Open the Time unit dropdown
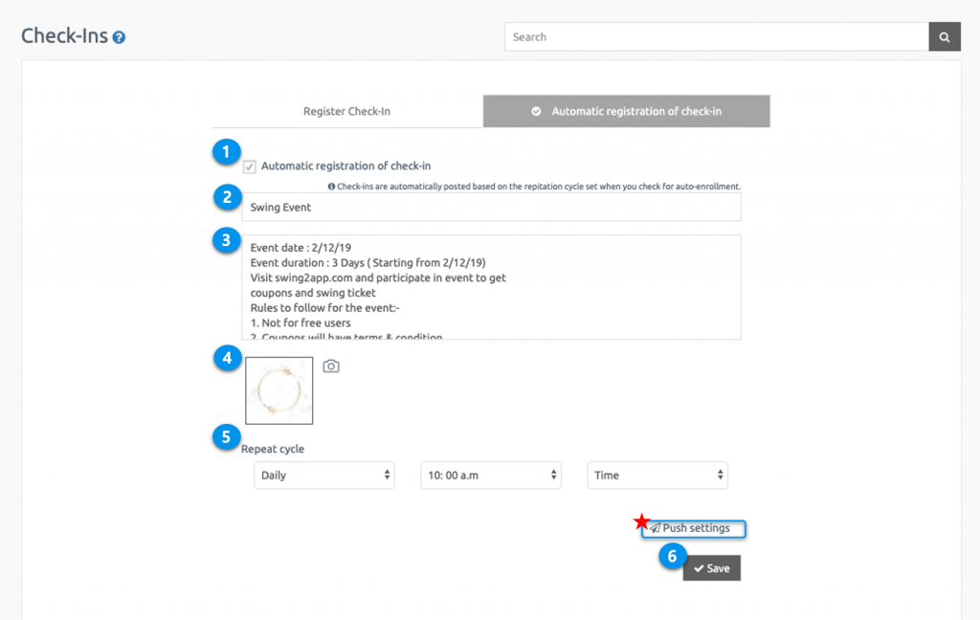The width and height of the screenshot is (980, 620). (657, 475)
